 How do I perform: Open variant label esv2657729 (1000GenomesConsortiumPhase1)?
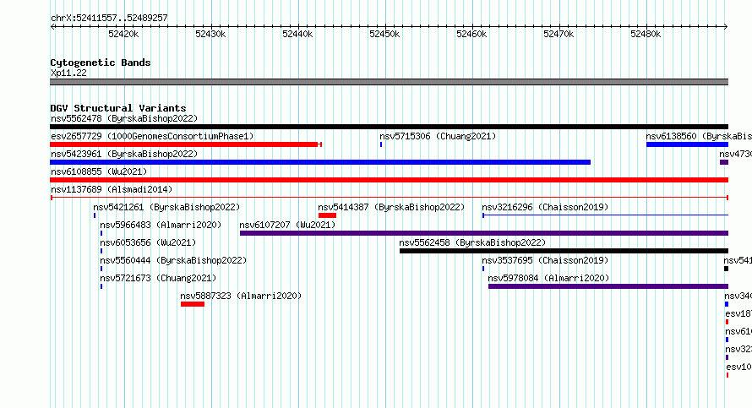pyautogui.click(x=152, y=136)
